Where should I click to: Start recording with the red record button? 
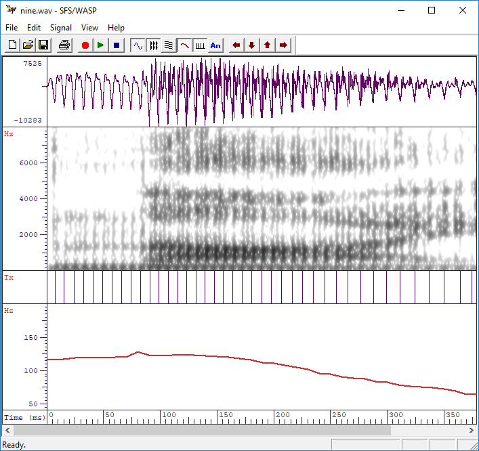85,45
